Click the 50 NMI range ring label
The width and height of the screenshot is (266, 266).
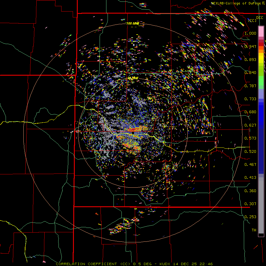pyautogui.click(x=133, y=78)
